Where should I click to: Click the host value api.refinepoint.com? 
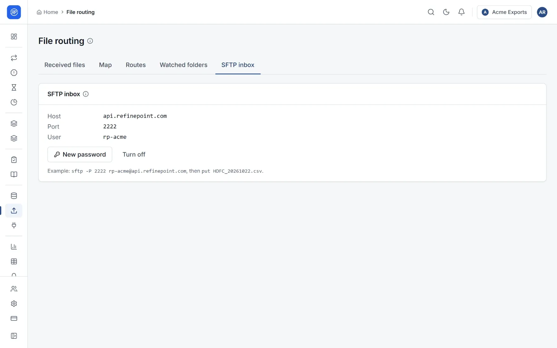tap(135, 116)
